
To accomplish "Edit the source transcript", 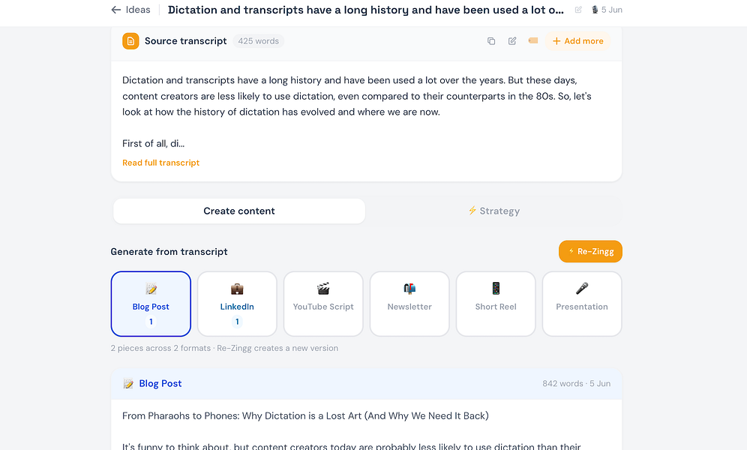I will (512, 41).
